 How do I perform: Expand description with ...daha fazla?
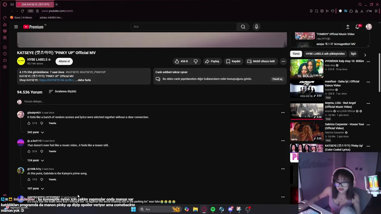point(83,80)
